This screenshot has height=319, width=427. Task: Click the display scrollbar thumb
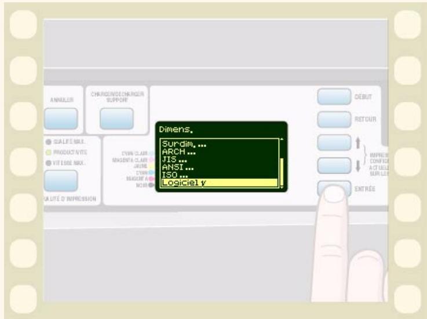tap(282, 172)
